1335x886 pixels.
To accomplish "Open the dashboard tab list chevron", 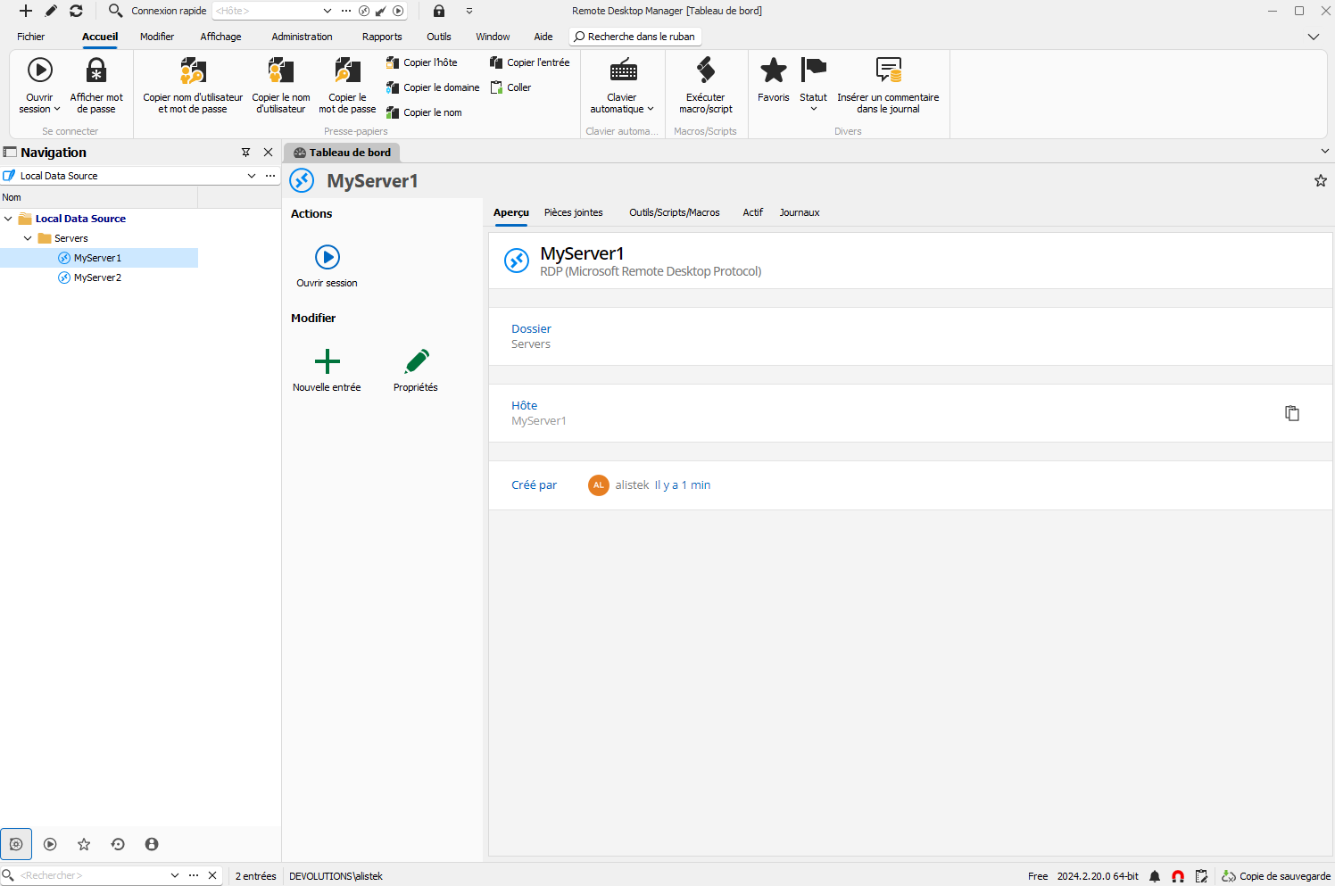I will (x=1324, y=152).
